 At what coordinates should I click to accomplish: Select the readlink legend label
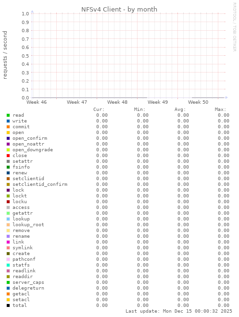tap(24, 271)
